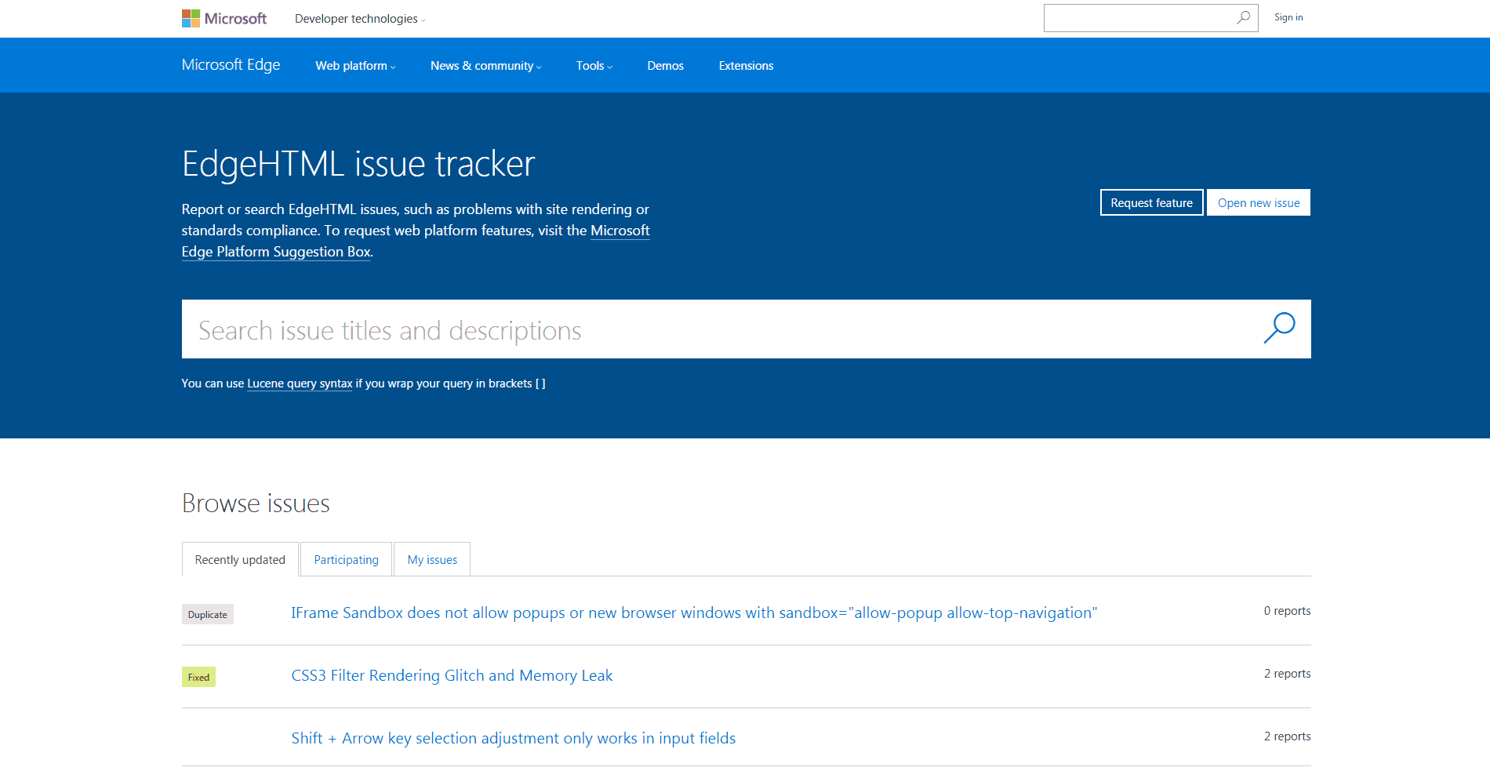Click the Microsoft Edge site title
Screen dimensions: 1490x778
click(x=231, y=65)
